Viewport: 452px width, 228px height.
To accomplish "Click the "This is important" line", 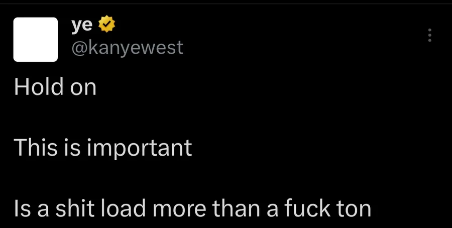I will (x=102, y=148).
